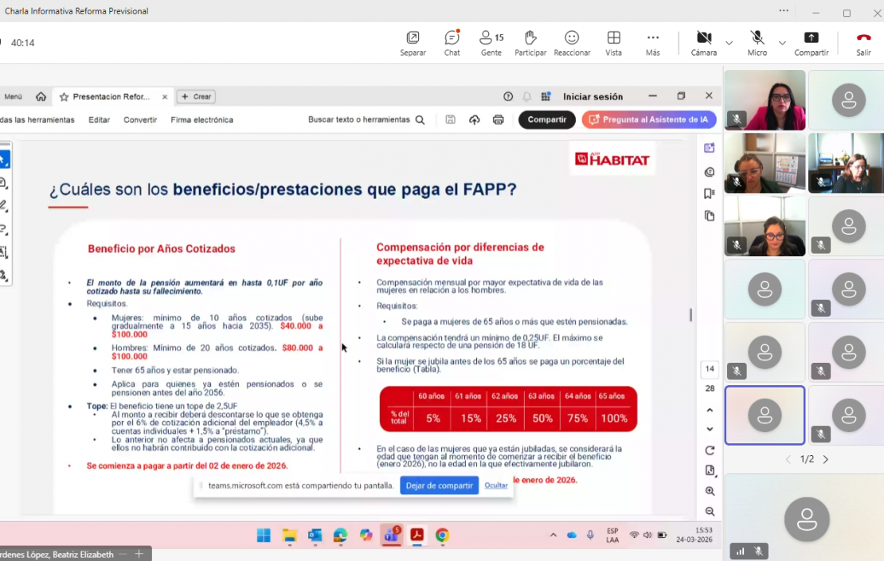
Task: Select the Presentacion Reforma document tab
Action: (110, 97)
